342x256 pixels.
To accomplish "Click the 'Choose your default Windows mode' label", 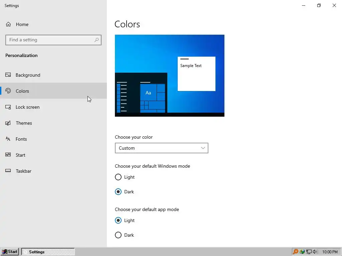I will tap(152, 166).
